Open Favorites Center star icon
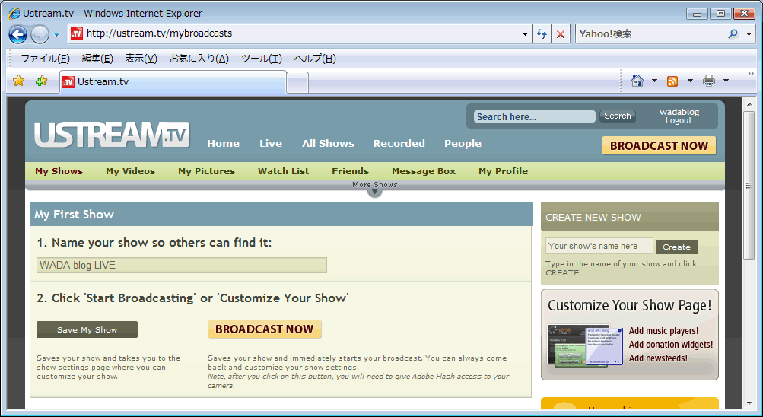This screenshot has width=763, height=417. [19, 81]
